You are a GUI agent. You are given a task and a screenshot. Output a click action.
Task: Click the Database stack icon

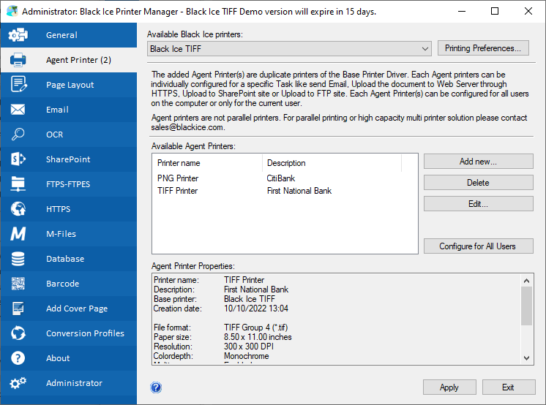[18, 259]
